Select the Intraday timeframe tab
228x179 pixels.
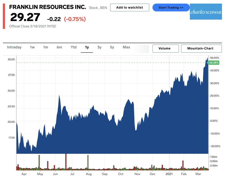pos(14,47)
